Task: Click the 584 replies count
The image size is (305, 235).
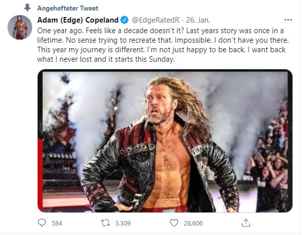Action: click(x=57, y=223)
